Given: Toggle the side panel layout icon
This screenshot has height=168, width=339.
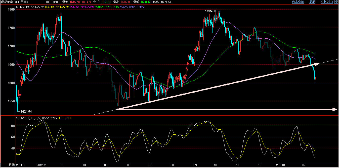Looking at the screenshot, I should (x=331, y=2).
